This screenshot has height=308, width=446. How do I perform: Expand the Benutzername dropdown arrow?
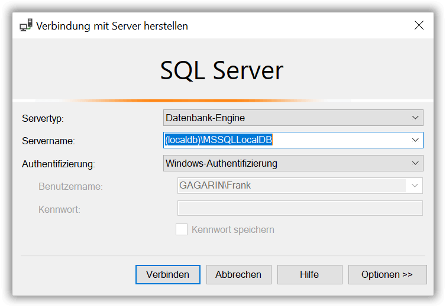click(x=415, y=186)
